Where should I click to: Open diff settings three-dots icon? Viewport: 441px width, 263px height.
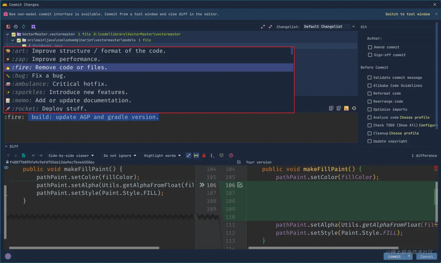(x=212, y=155)
